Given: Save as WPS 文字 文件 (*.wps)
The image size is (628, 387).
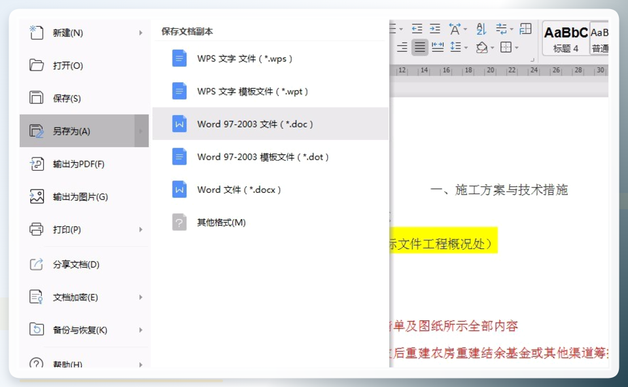Looking at the screenshot, I should click(x=270, y=59).
